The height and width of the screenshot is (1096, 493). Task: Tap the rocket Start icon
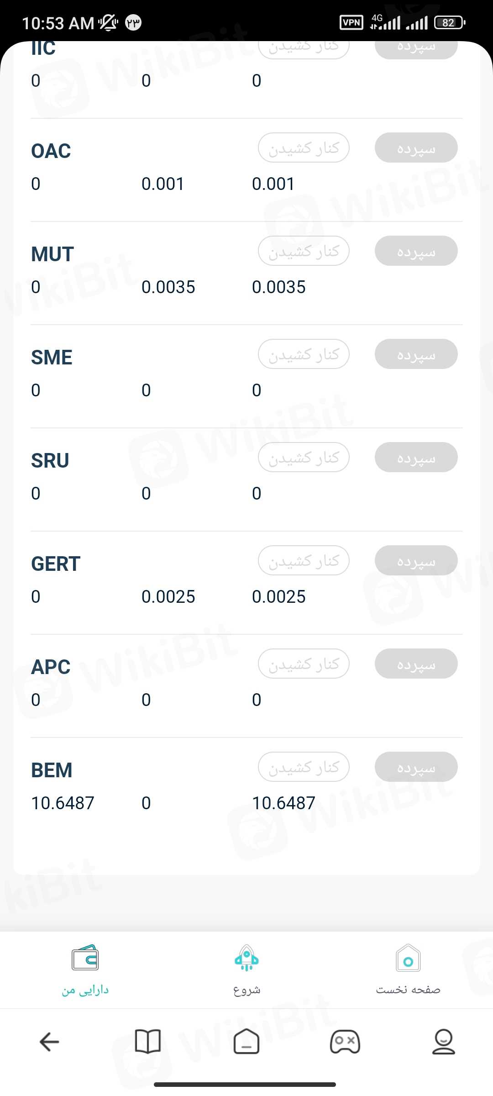click(x=246, y=958)
